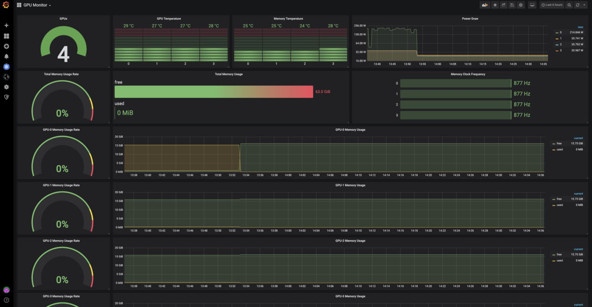
Task: Mark the dashboard as favorite with the star icon
Action: click(x=494, y=5)
